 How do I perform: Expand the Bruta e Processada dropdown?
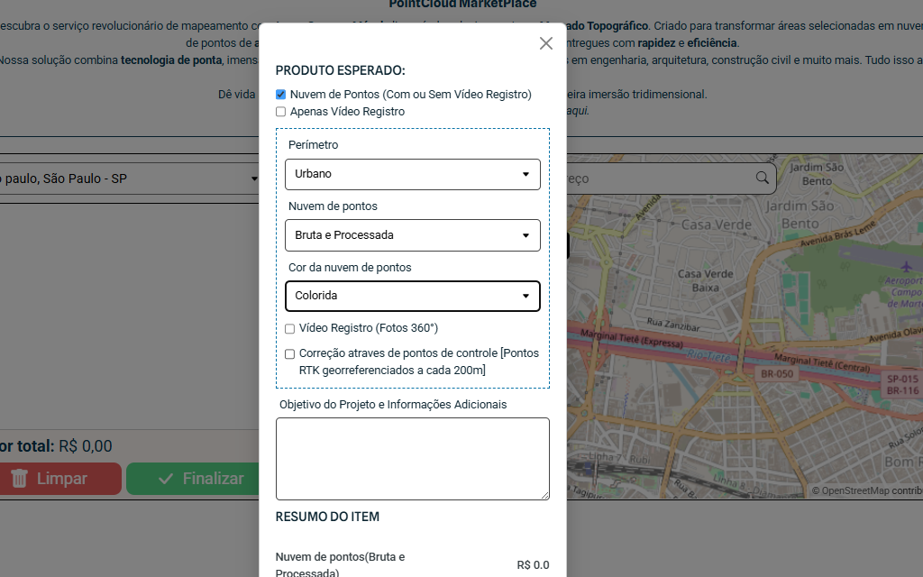click(412, 235)
